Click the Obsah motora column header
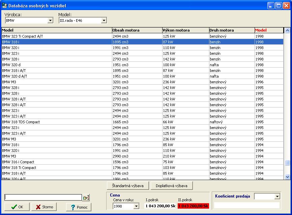Image resolution: width=292 pixels, height=215 pixels. [x=137, y=30]
